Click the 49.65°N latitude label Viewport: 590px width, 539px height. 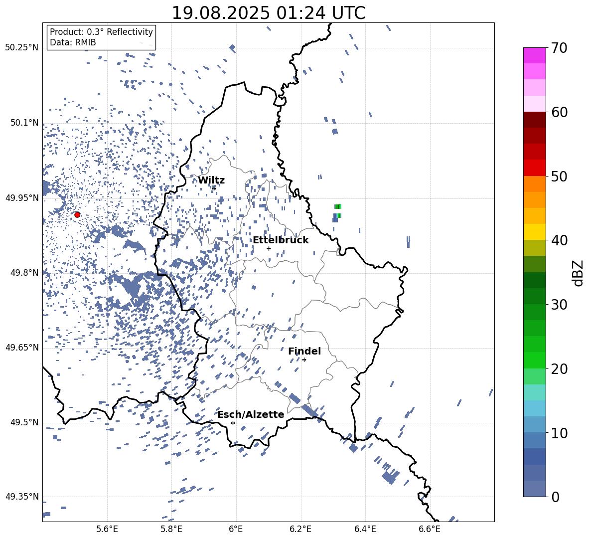point(22,348)
